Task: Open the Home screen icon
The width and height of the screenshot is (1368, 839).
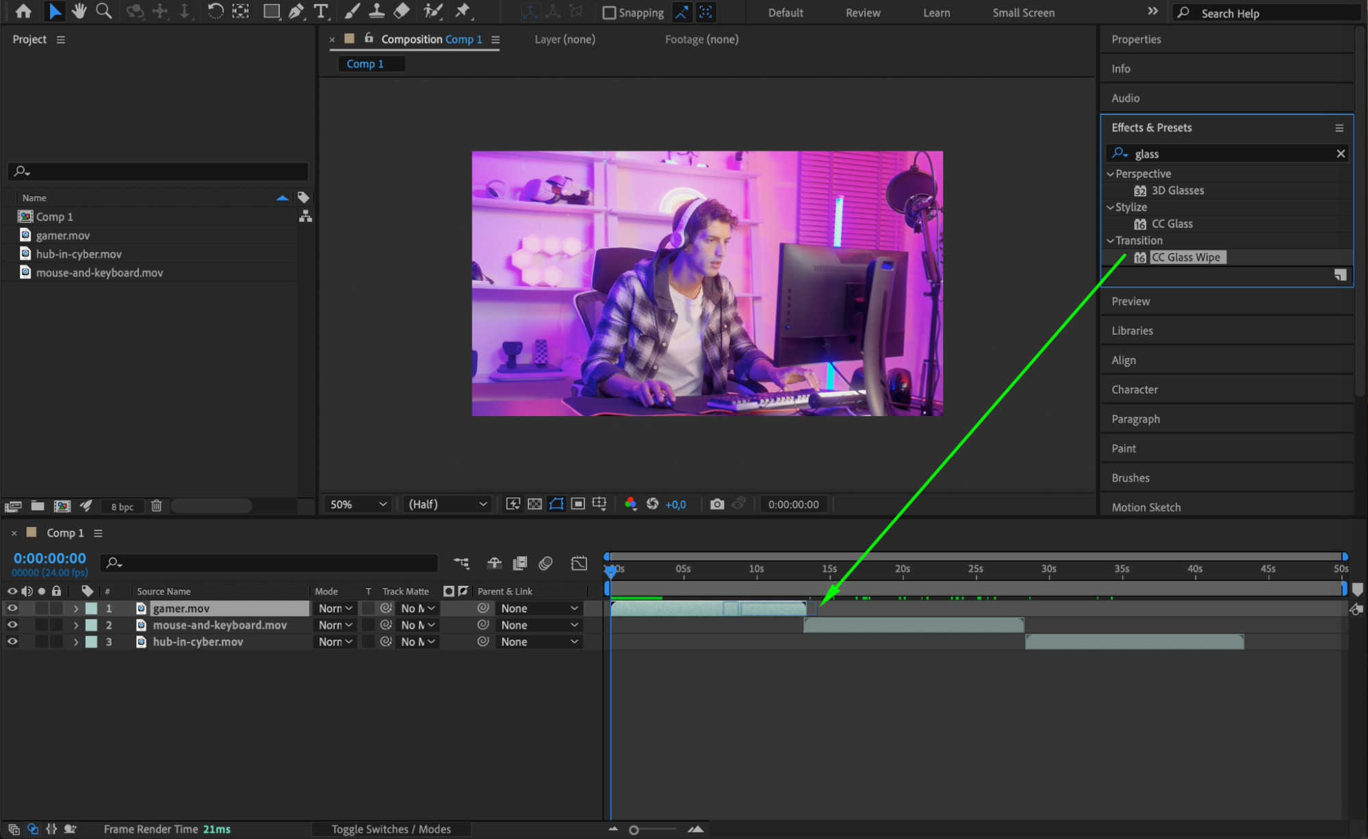Action: pyautogui.click(x=23, y=11)
